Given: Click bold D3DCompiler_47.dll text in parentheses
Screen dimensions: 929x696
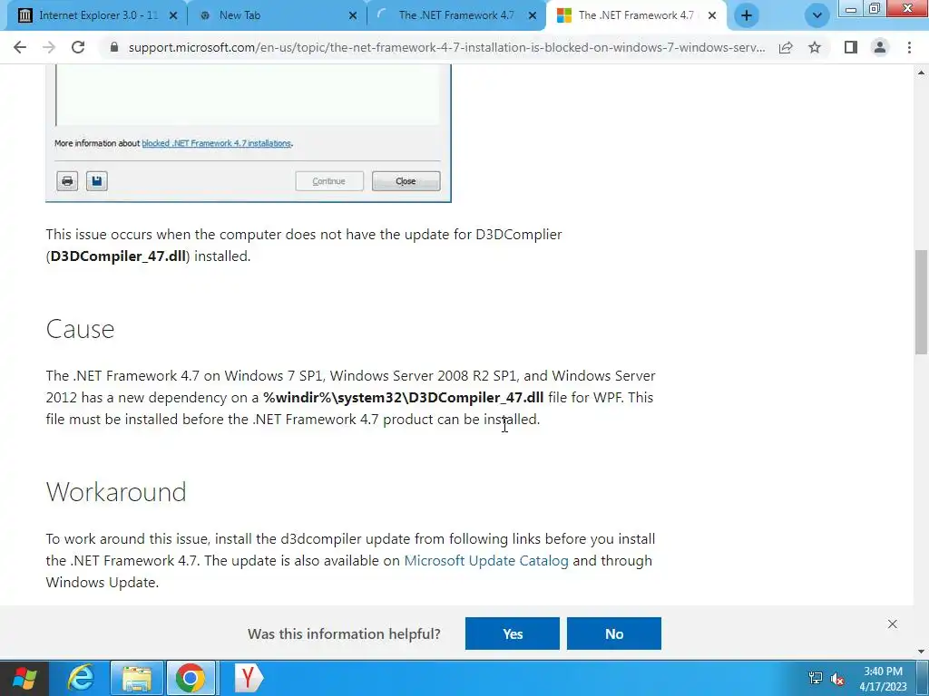Looking at the screenshot, I should pos(118,256).
